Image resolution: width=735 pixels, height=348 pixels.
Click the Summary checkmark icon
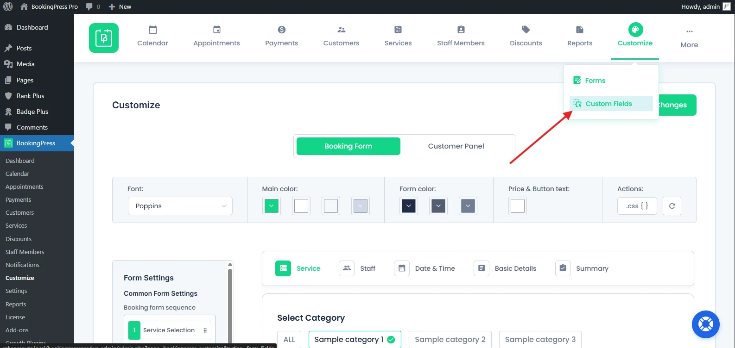click(x=563, y=268)
